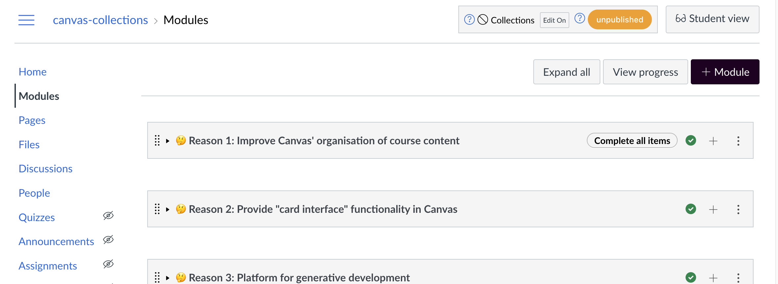Open options kebab menu for Reason 1 module

coord(738,141)
